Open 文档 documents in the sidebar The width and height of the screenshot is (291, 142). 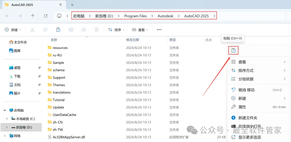(15, 85)
